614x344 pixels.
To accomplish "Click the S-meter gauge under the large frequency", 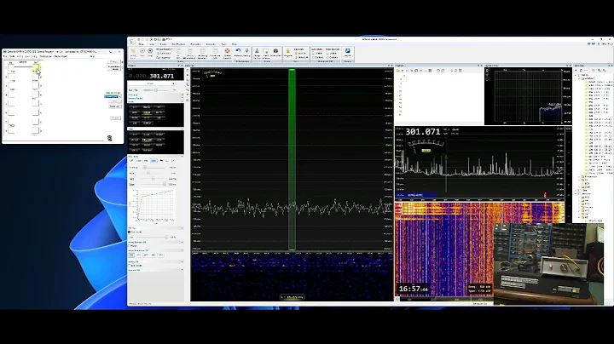I will (426, 146).
